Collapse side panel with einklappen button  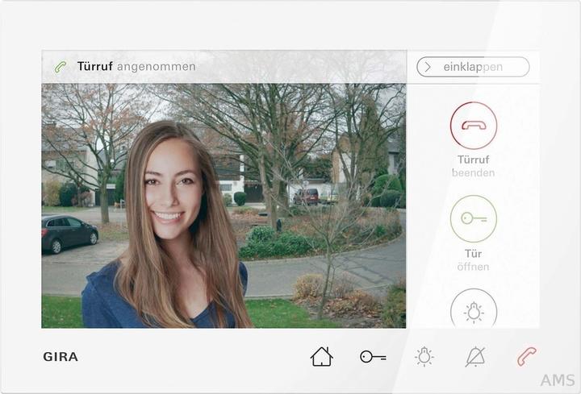click(473, 67)
